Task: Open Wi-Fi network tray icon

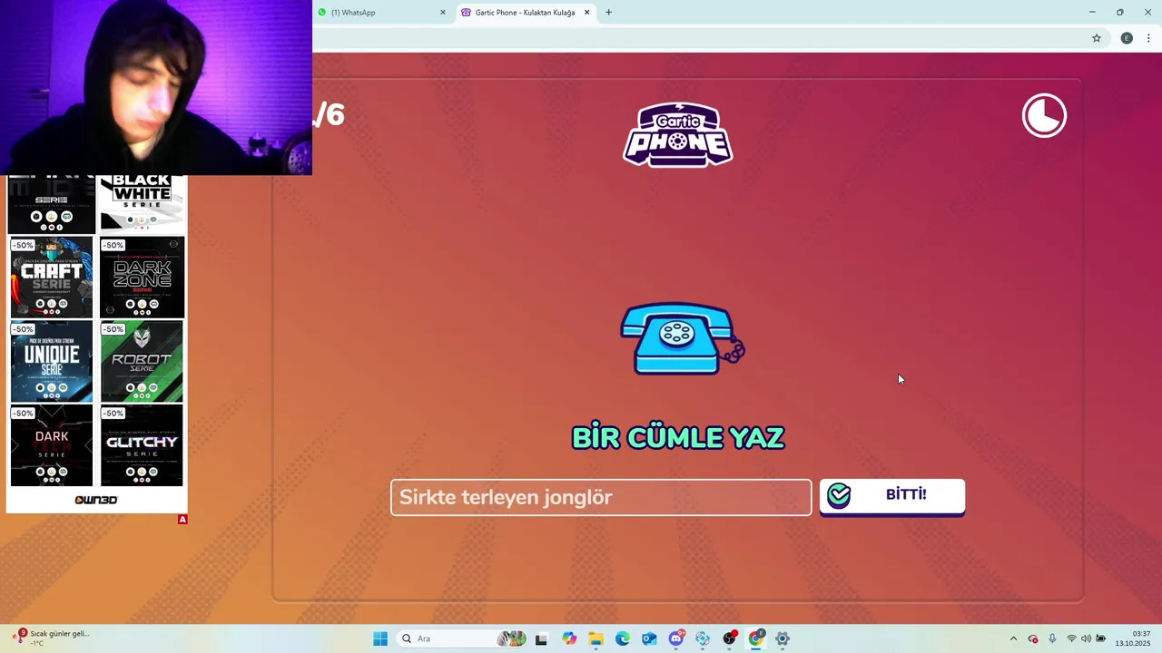Action: click(1071, 638)
